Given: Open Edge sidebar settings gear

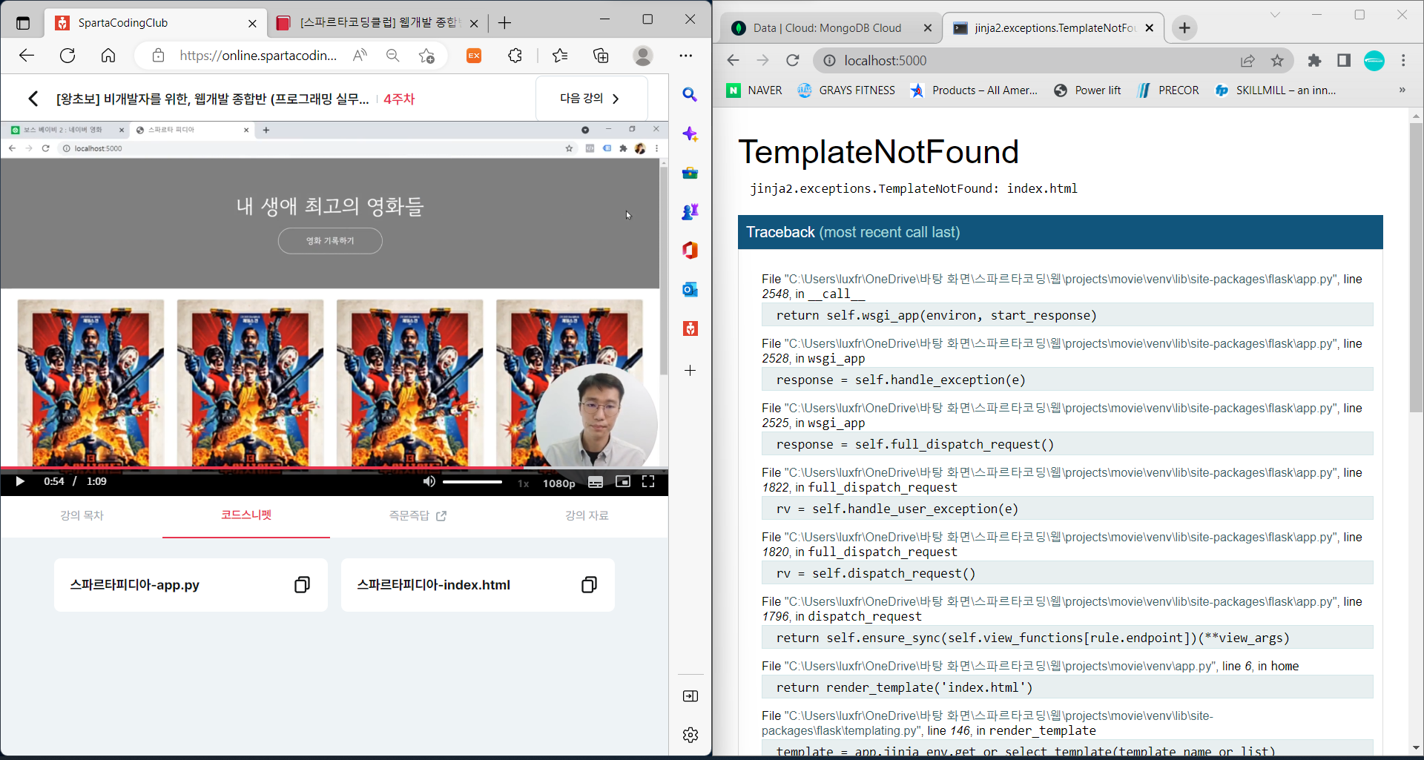Looking at the screenshot, I should point(690,735).
